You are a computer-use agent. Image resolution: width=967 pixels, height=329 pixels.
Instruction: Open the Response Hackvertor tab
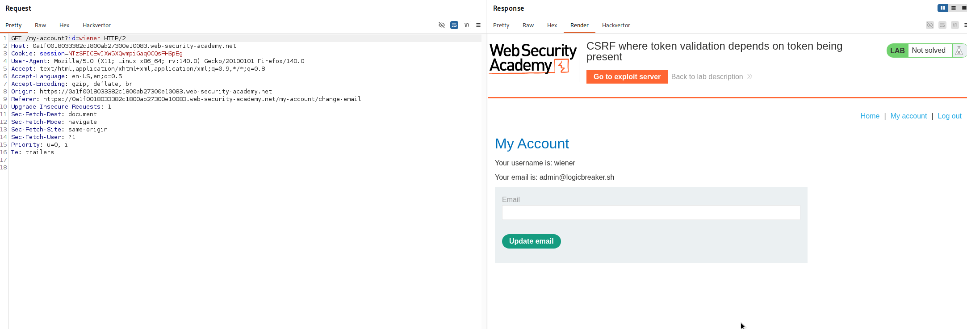[616, 25]
